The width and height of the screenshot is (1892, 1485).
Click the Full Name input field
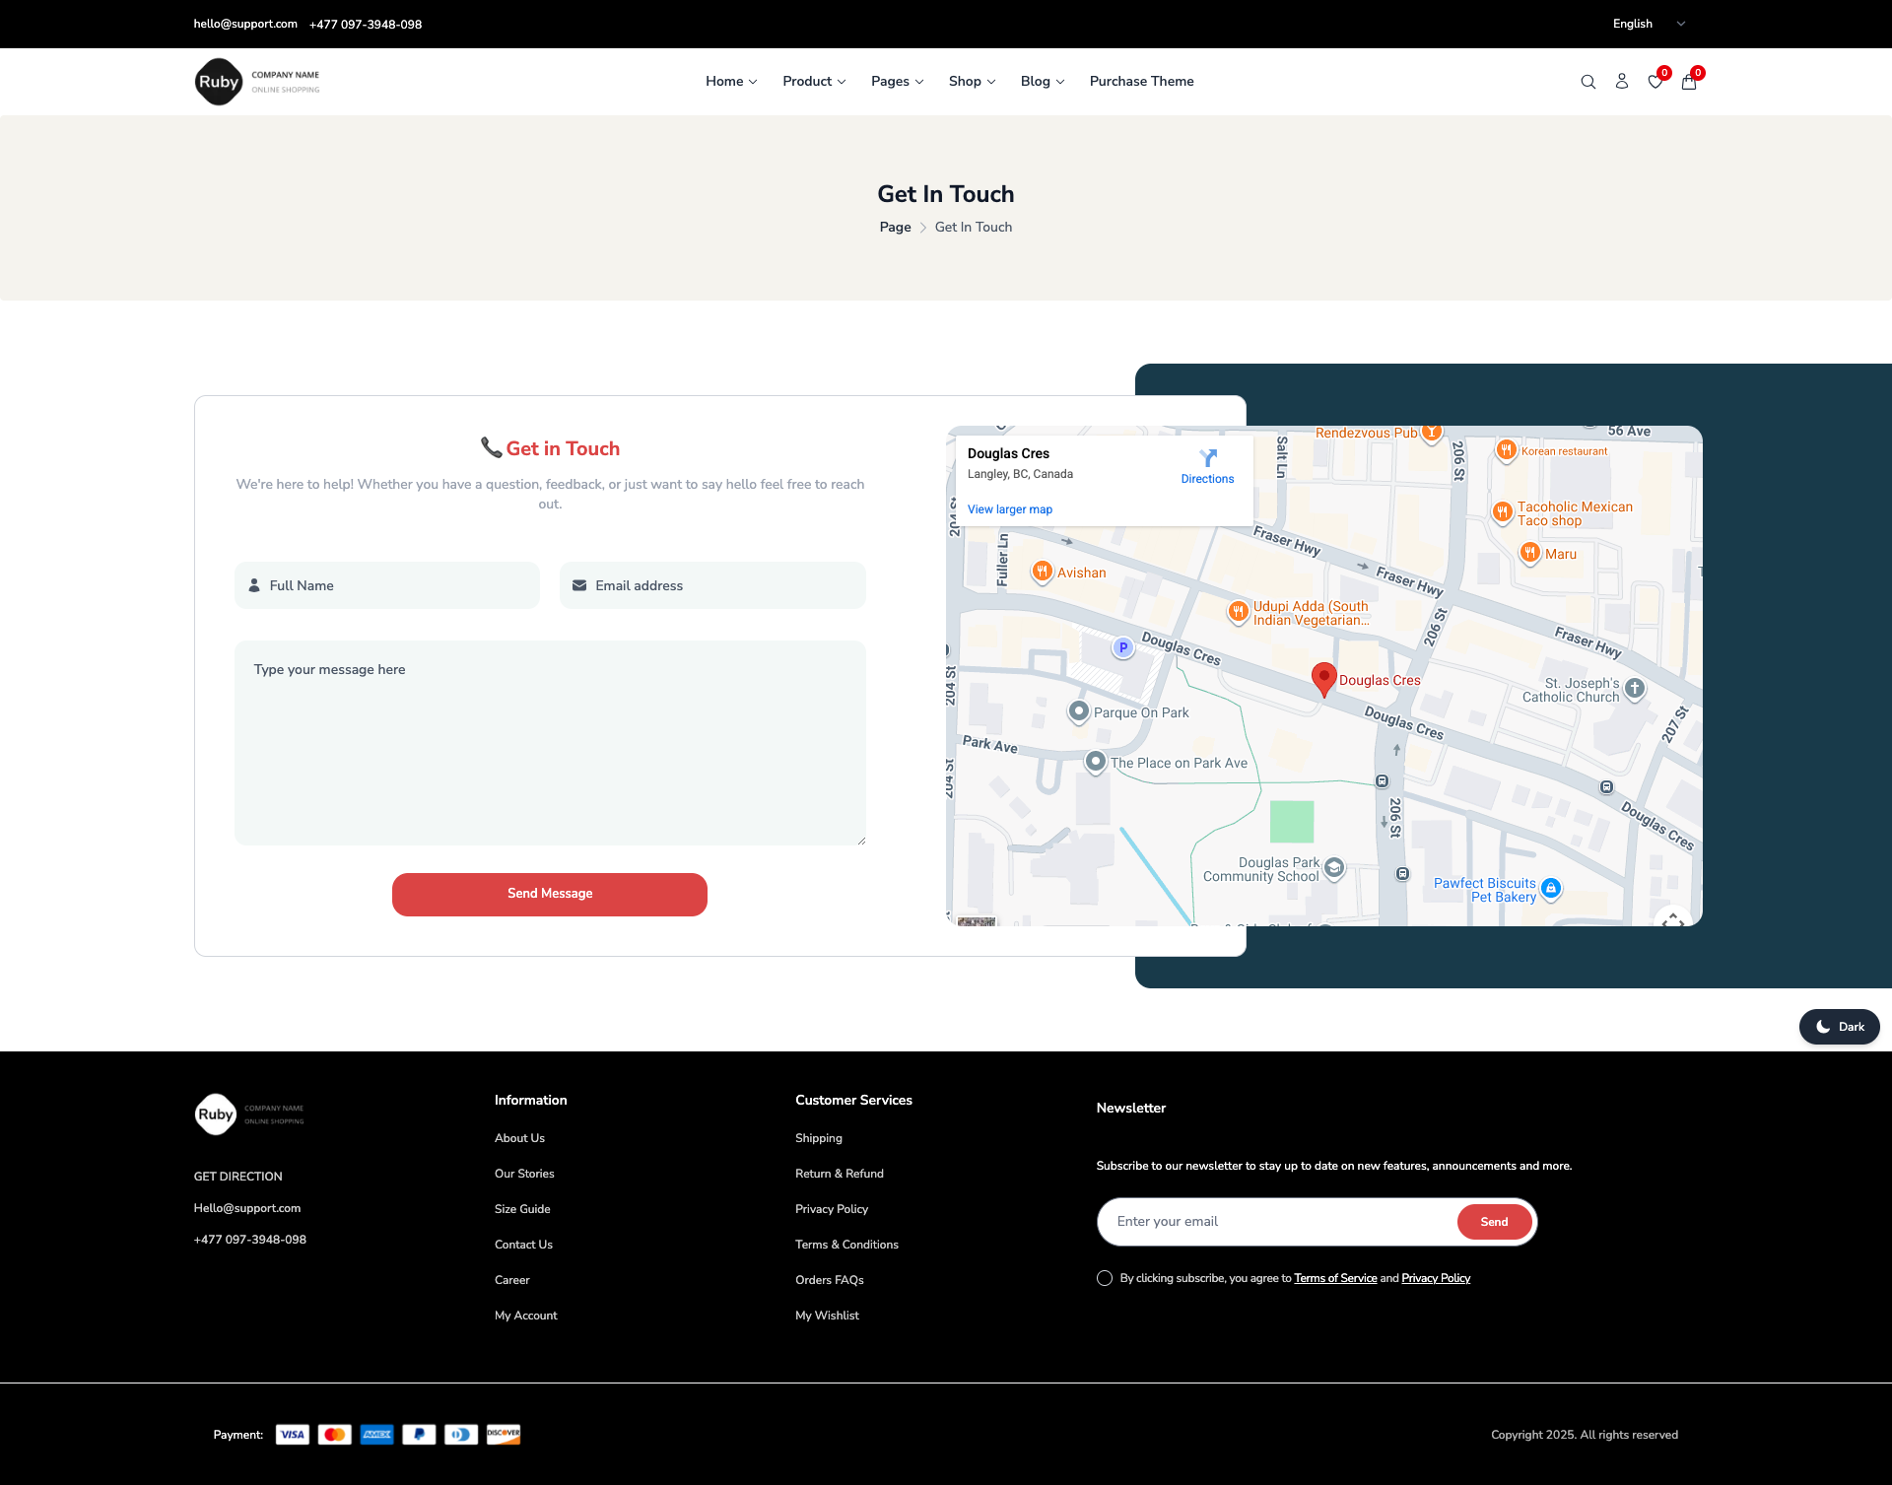click(x=387, y=585)
